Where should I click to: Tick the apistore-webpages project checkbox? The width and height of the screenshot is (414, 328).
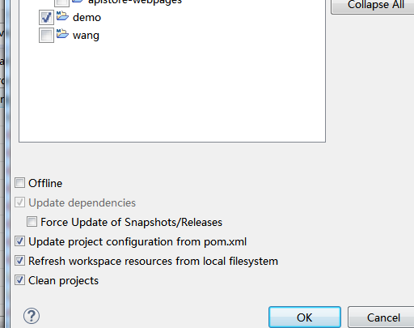(61, 2)
